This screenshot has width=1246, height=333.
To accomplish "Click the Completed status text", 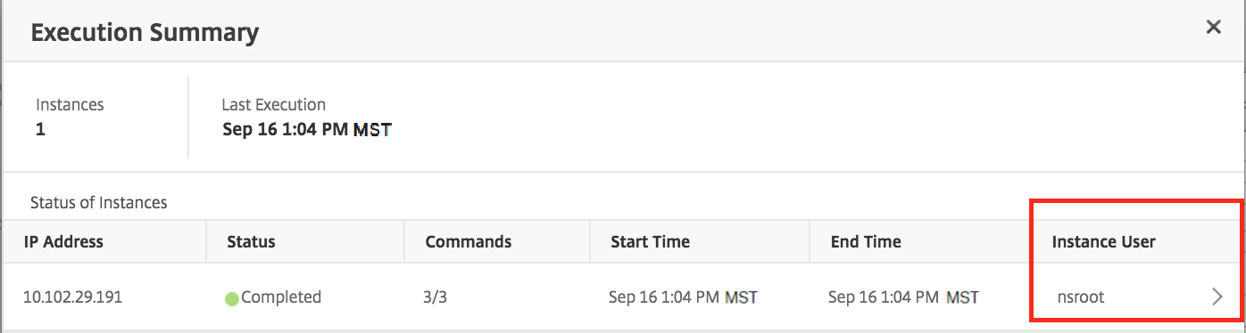I will pos(280,297).
